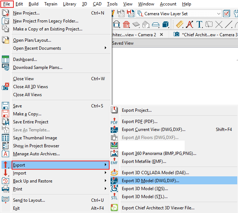
Task: Click the red barn framing tool icon
Action: coord(126,24)
